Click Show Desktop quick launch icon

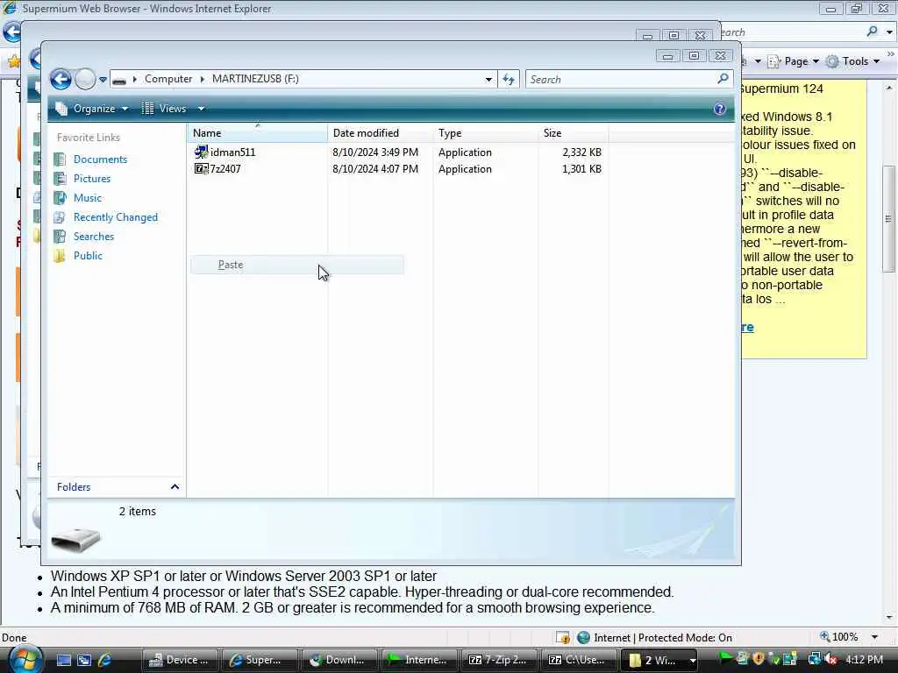(x=64, y=660)
